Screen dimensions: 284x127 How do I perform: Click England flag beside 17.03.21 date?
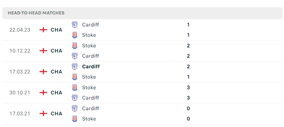(x=43, y=114)
